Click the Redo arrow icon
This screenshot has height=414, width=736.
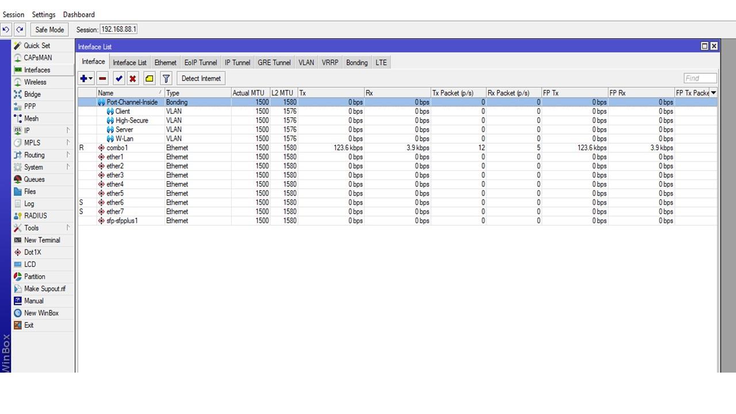pos(20,29)
